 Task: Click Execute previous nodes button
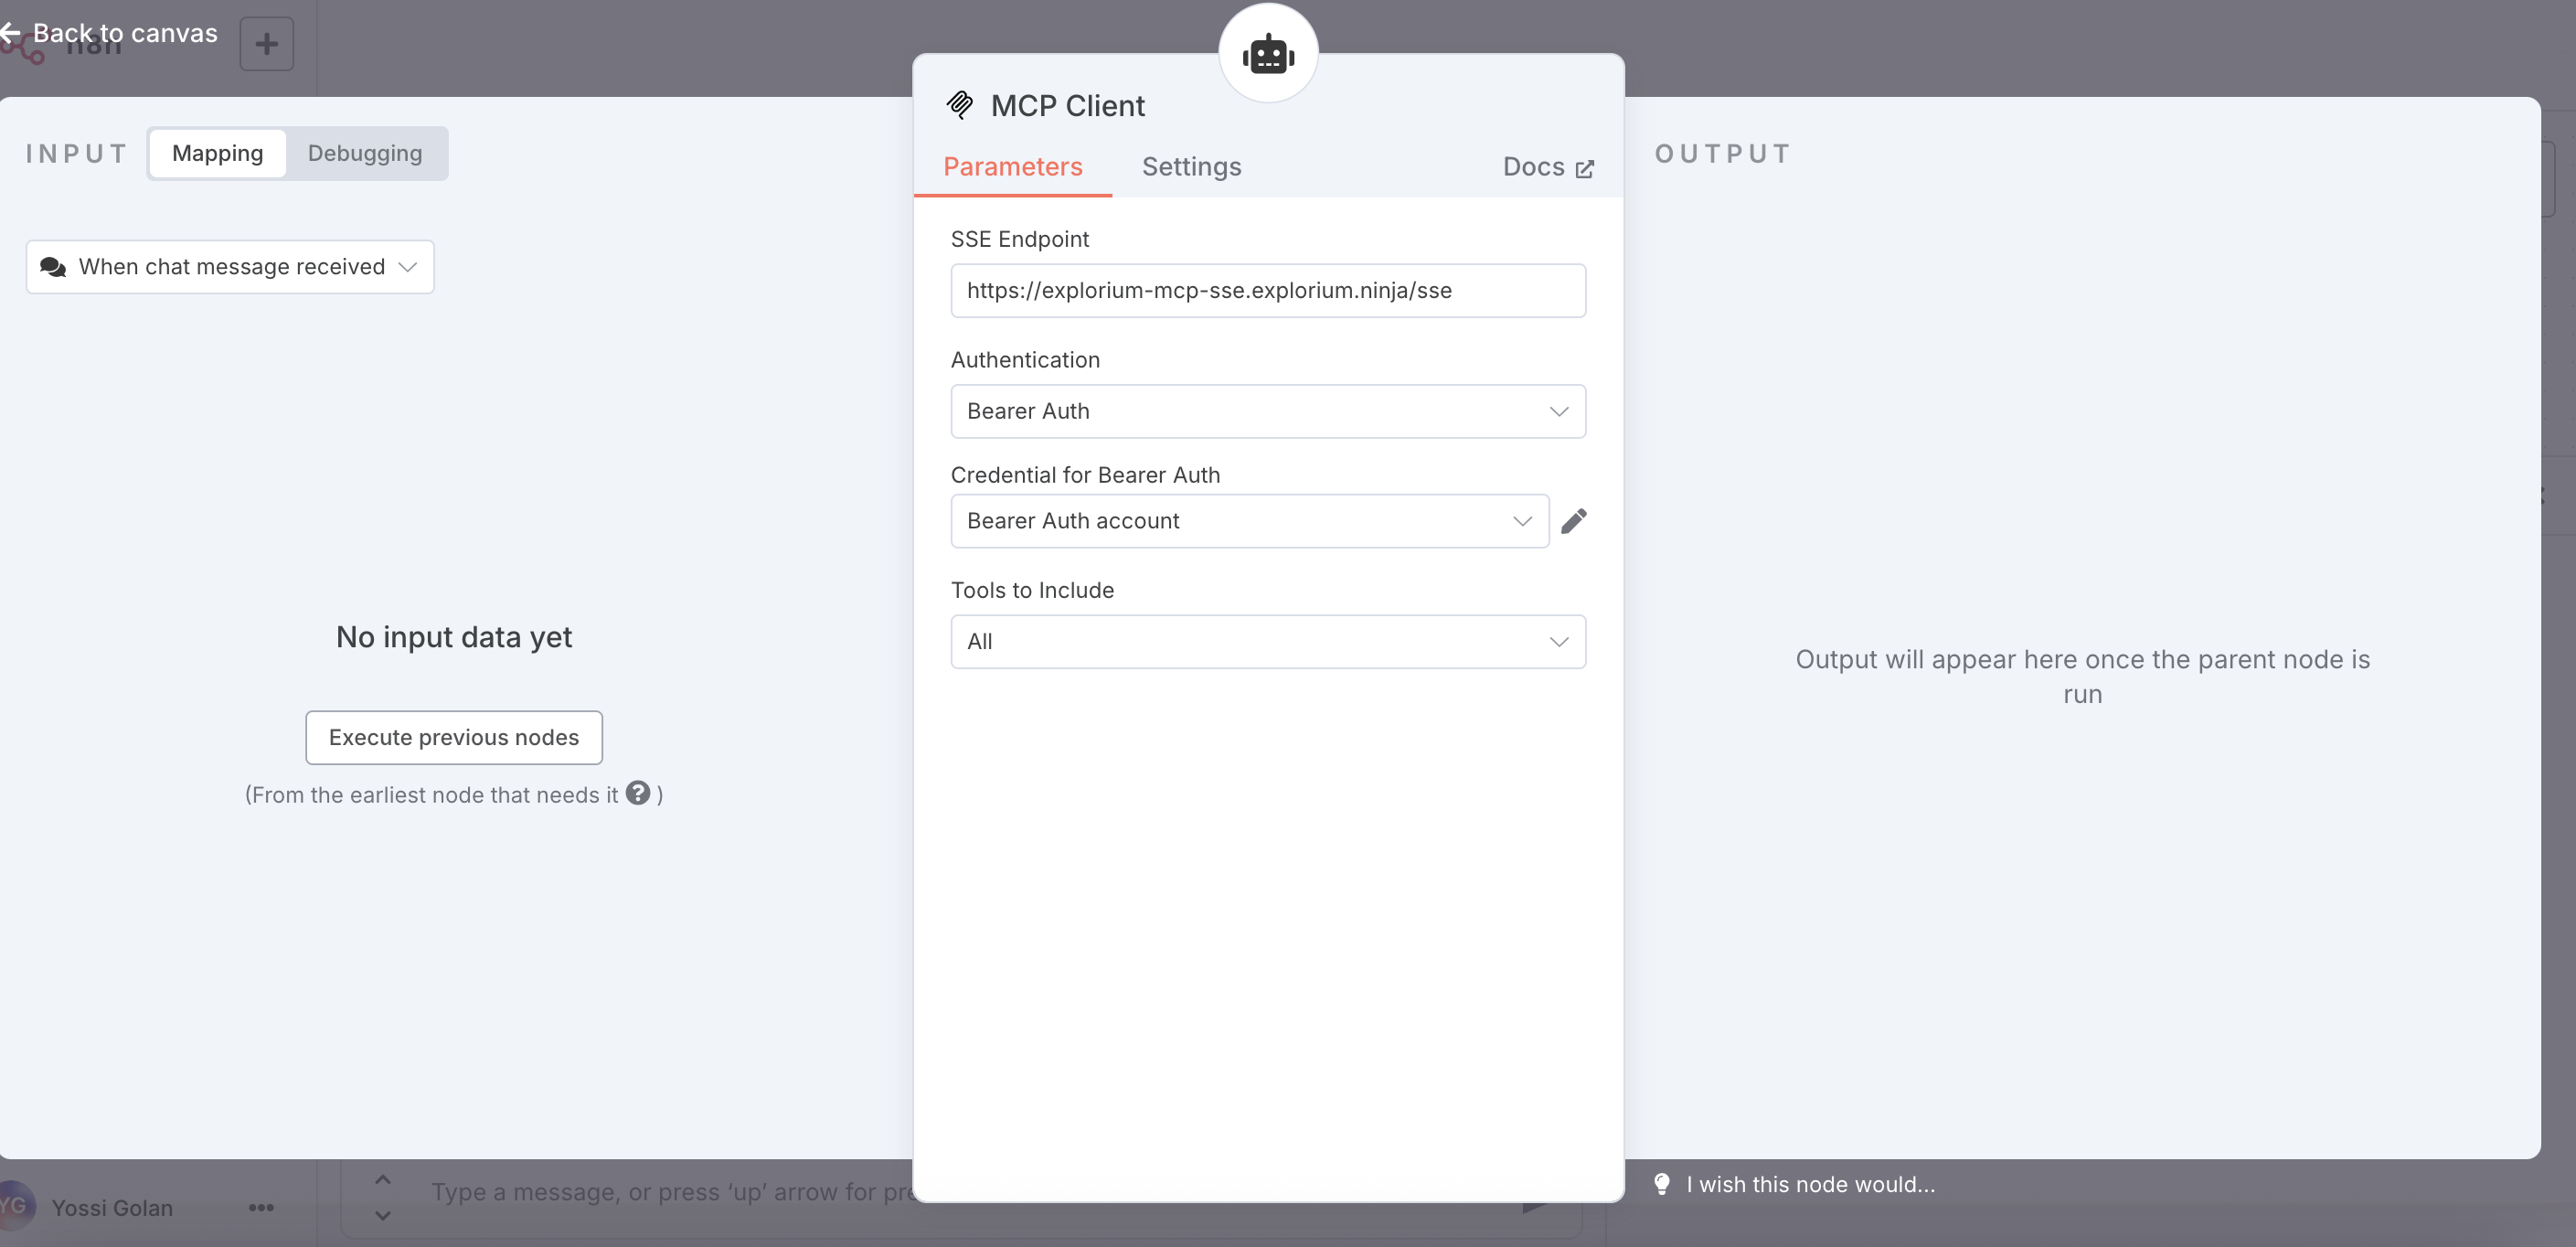coord(453,737)
